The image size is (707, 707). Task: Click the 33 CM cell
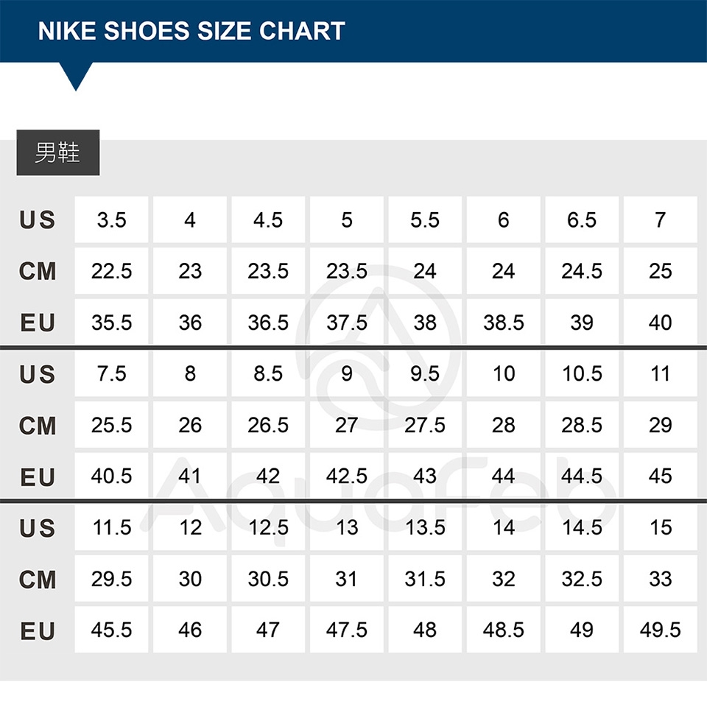pyautogui.click(x=661, y=579)
